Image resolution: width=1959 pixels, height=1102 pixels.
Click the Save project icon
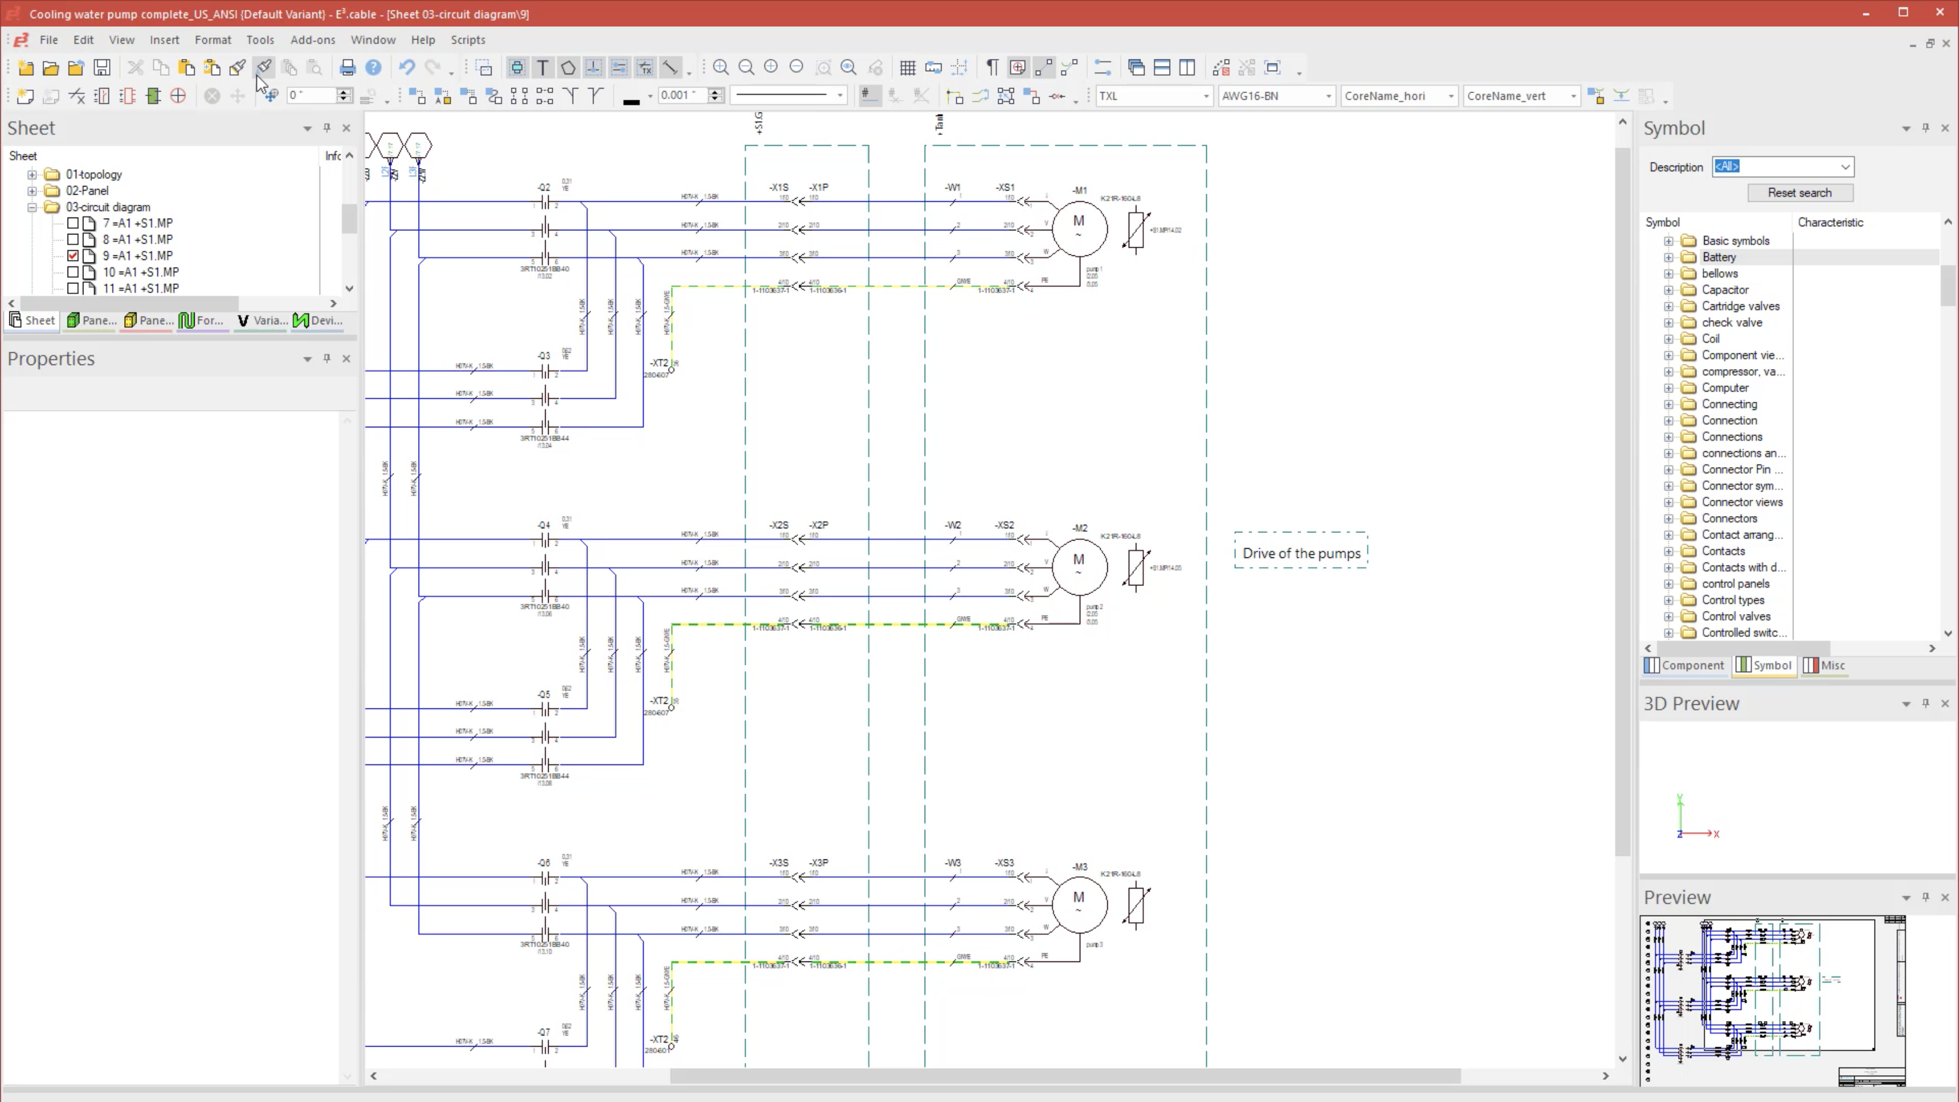pos(102,68)
